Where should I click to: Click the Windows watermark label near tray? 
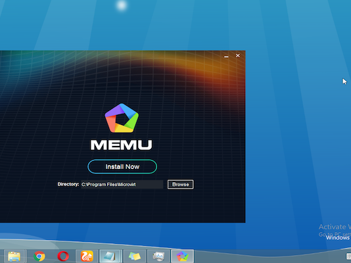pyautogui.click(x=338, y=237)
